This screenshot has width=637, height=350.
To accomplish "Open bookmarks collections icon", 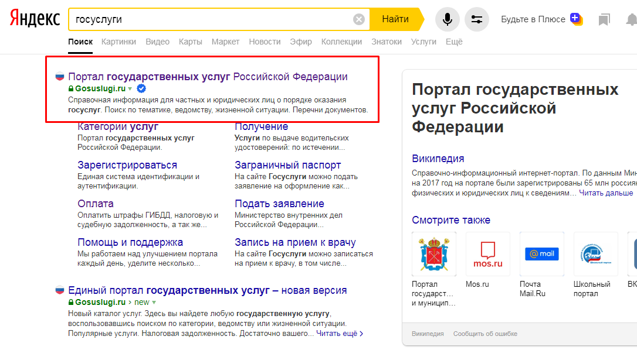I will pyautogui.click(x=604, y=19).
